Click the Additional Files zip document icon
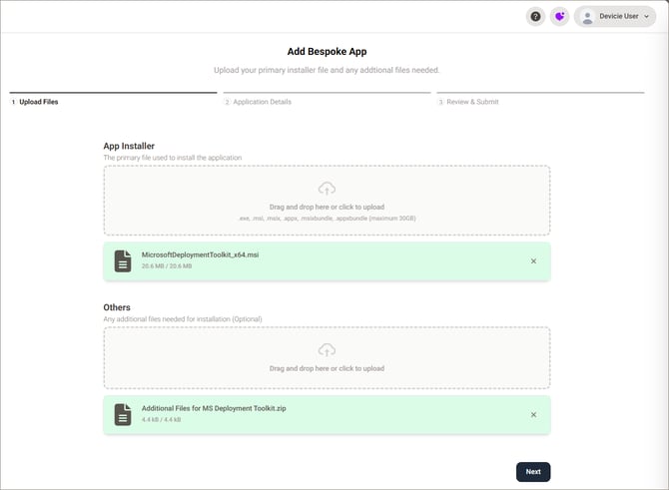The width and height of the screenshot is (669, 490). (122, 414)
